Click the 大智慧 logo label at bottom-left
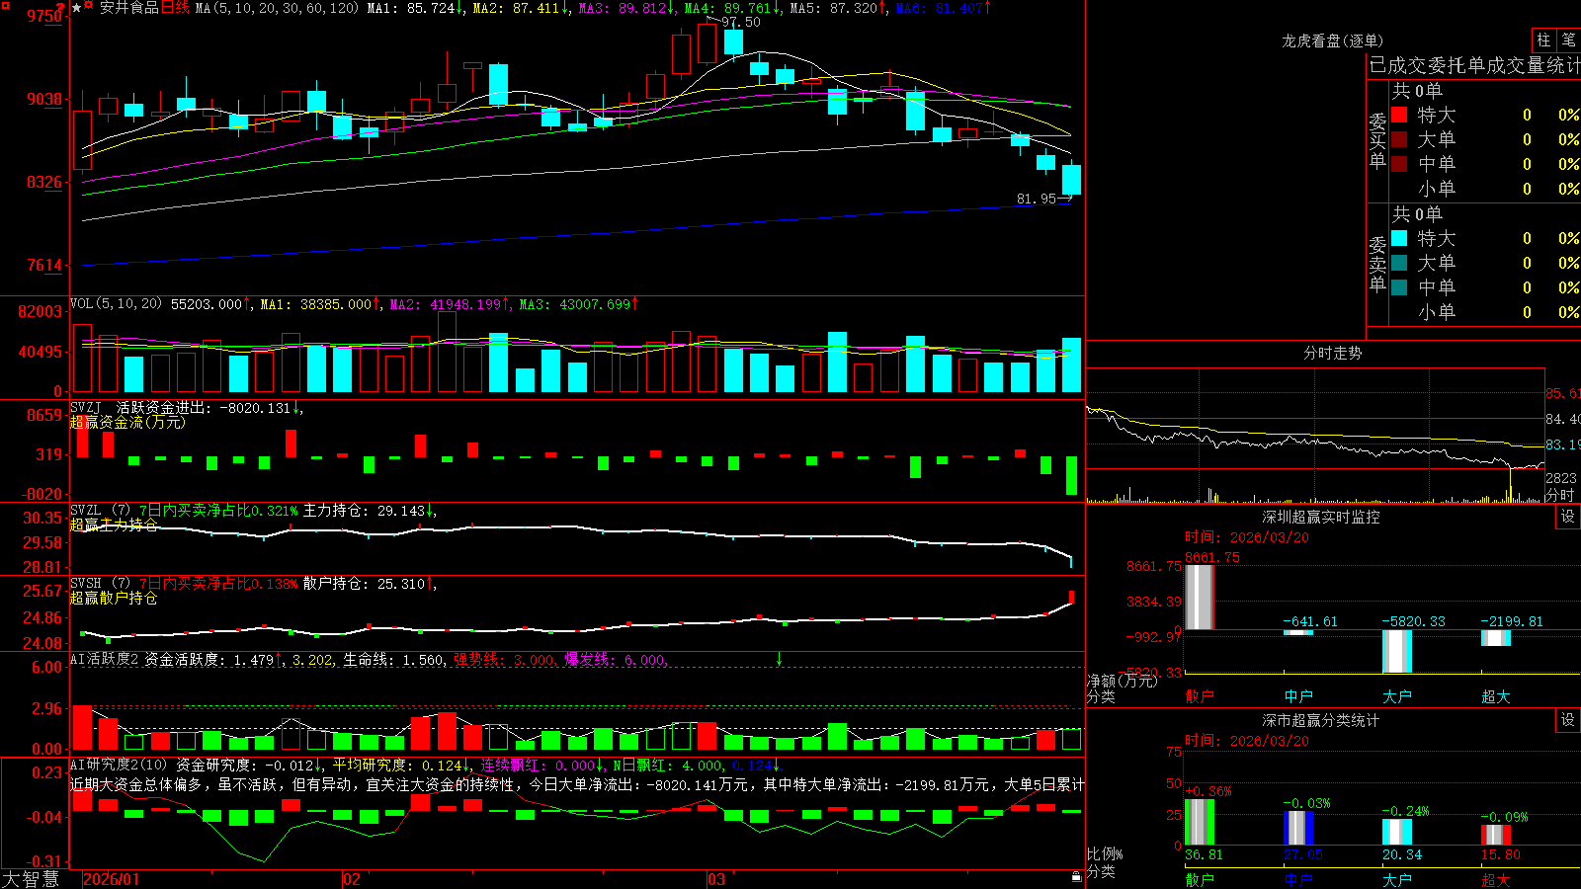The height and width of the screenshot is (889, 1581). (31, 879)
